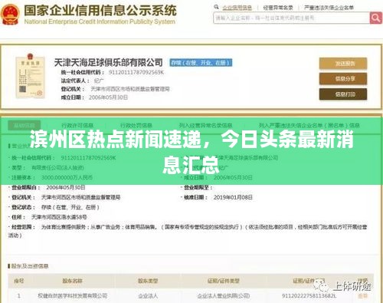The width and height of the screenshot is (383, 303).
Task: Switch to the 列入严重违法失信企业名单 tab
Action: (309, 125)
